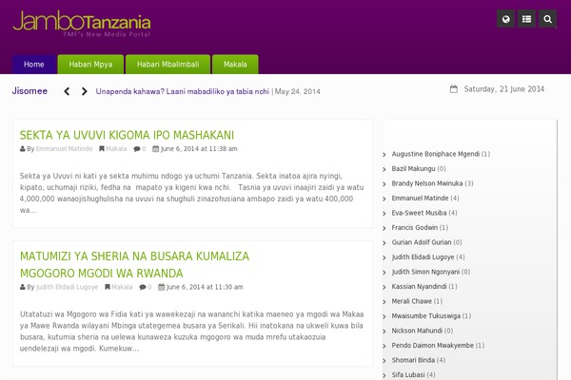Click the date June 6, 2014 at 11:30 am
This screenshot has width=571, height=380.
tap(205, 287)
